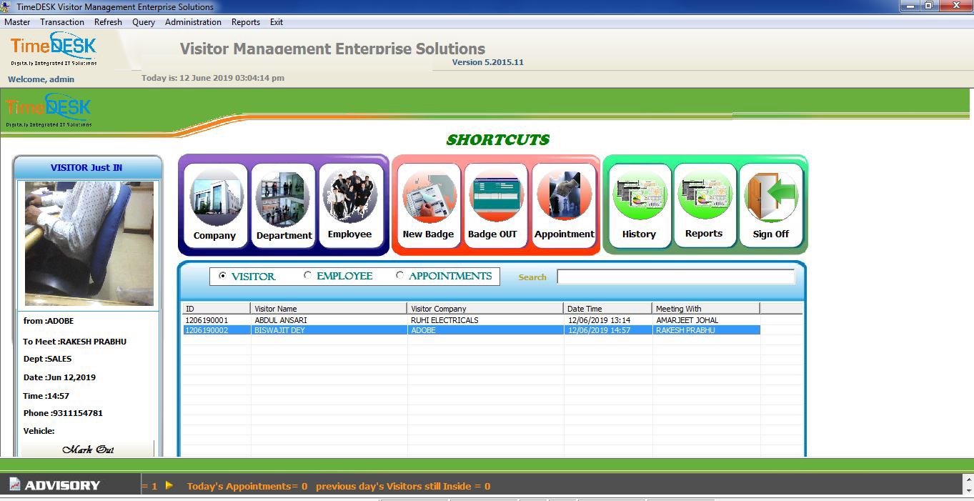Open the Transaction menu
The width and height of the screenshot is (974, 501).
click(62, 22)
